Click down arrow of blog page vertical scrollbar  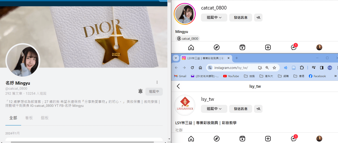169,139
